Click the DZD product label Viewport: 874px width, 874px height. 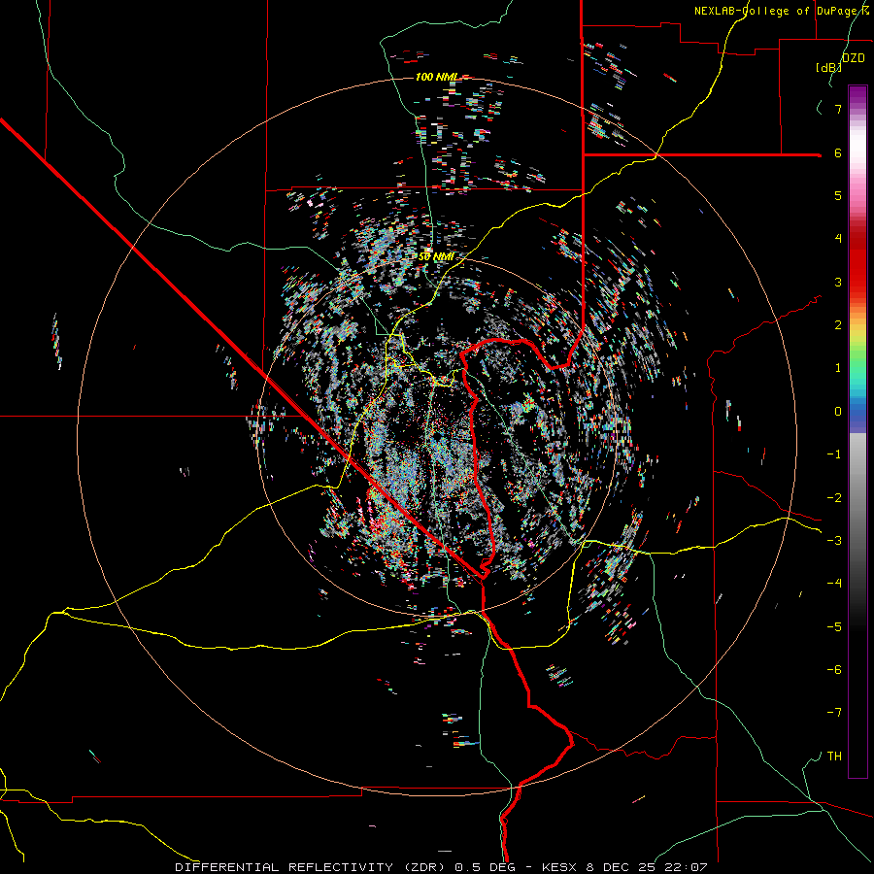click(x=853, y=58)
